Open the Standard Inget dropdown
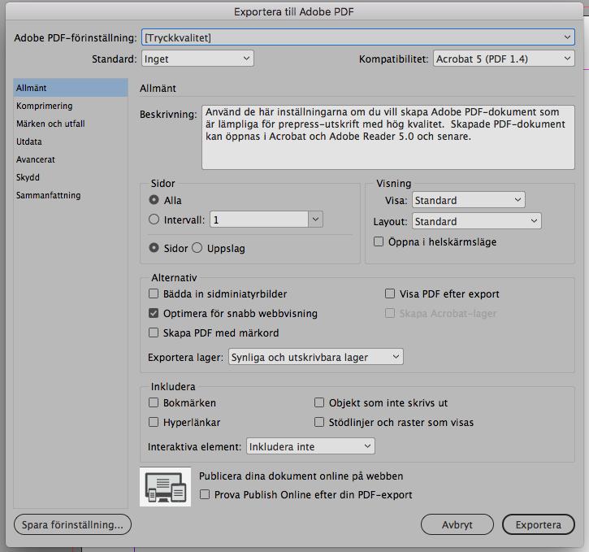The image size is (589, 552). click(x=197, y=59)
